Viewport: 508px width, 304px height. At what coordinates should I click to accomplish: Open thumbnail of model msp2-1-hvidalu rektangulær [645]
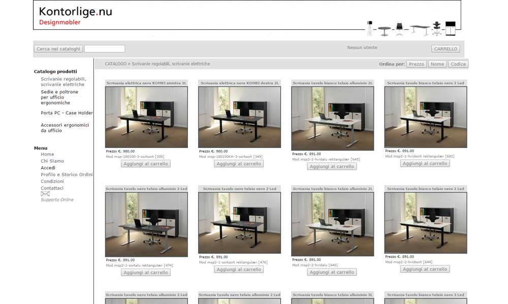(x=332, y=119)
